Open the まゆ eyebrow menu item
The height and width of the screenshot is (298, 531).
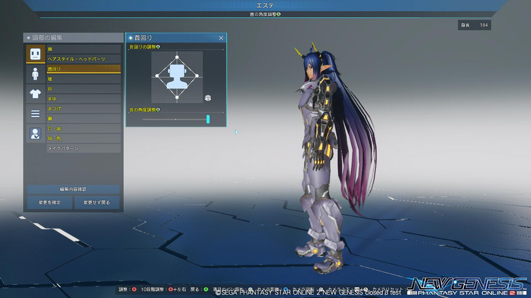[x=83, y=99]
